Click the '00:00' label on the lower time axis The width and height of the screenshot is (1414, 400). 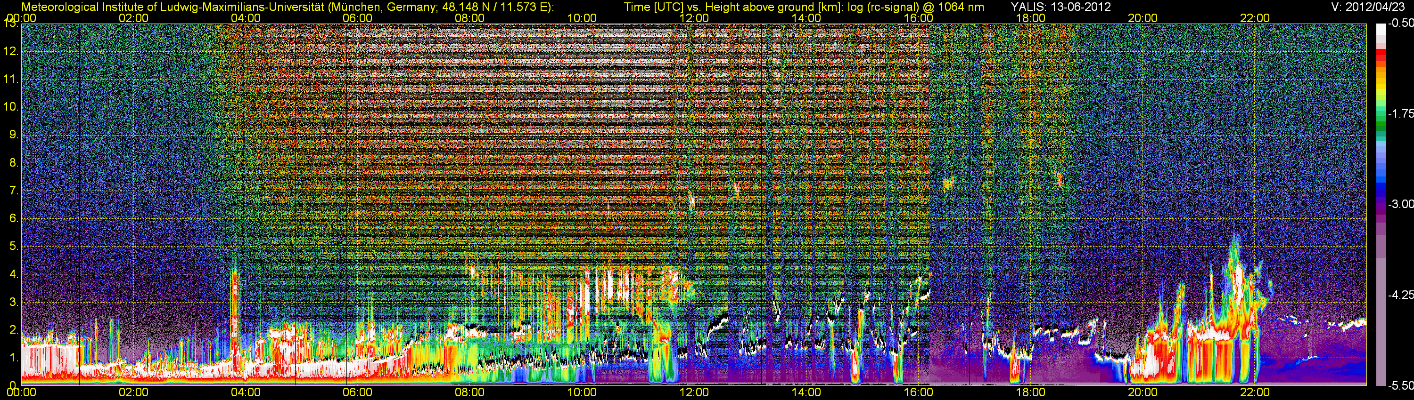coord(21,393)
